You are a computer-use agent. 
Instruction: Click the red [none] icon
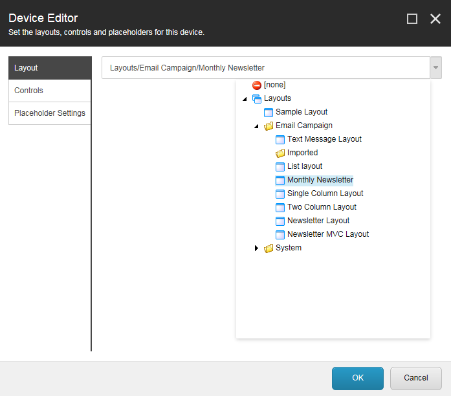click(x=257, y=85)
